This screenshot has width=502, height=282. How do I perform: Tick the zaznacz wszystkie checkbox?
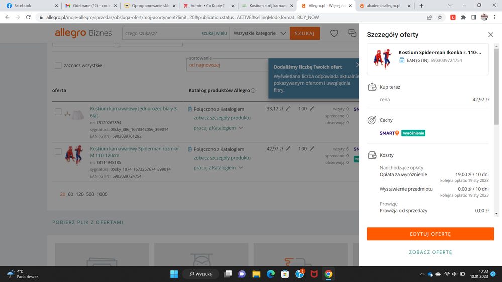tap(58, 65)
